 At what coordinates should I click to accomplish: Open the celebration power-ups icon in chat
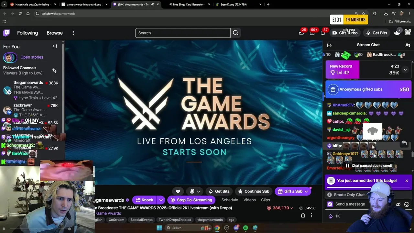coord(398,205)
